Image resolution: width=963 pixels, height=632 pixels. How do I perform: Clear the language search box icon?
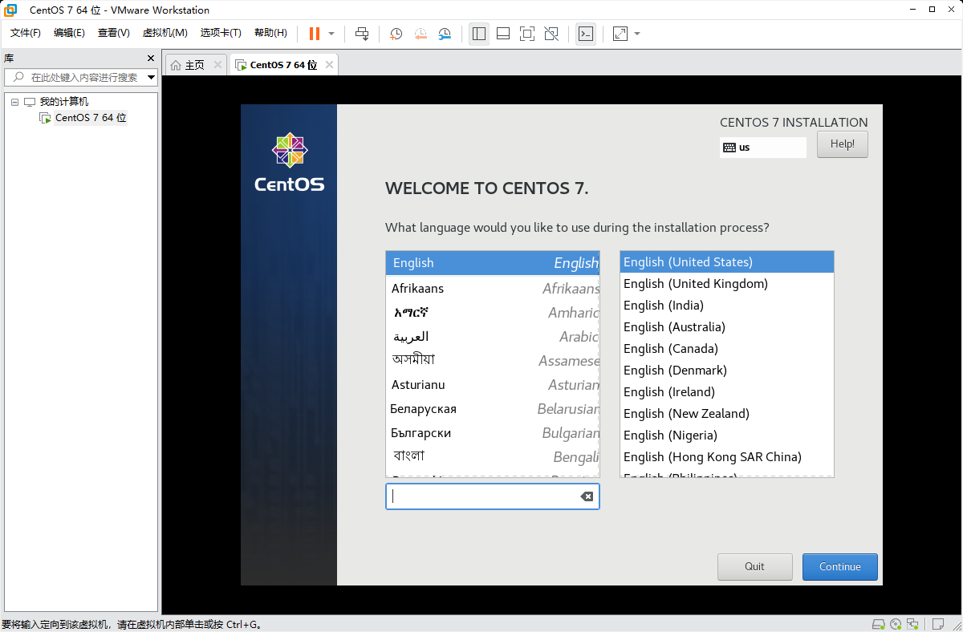(587, 496)
